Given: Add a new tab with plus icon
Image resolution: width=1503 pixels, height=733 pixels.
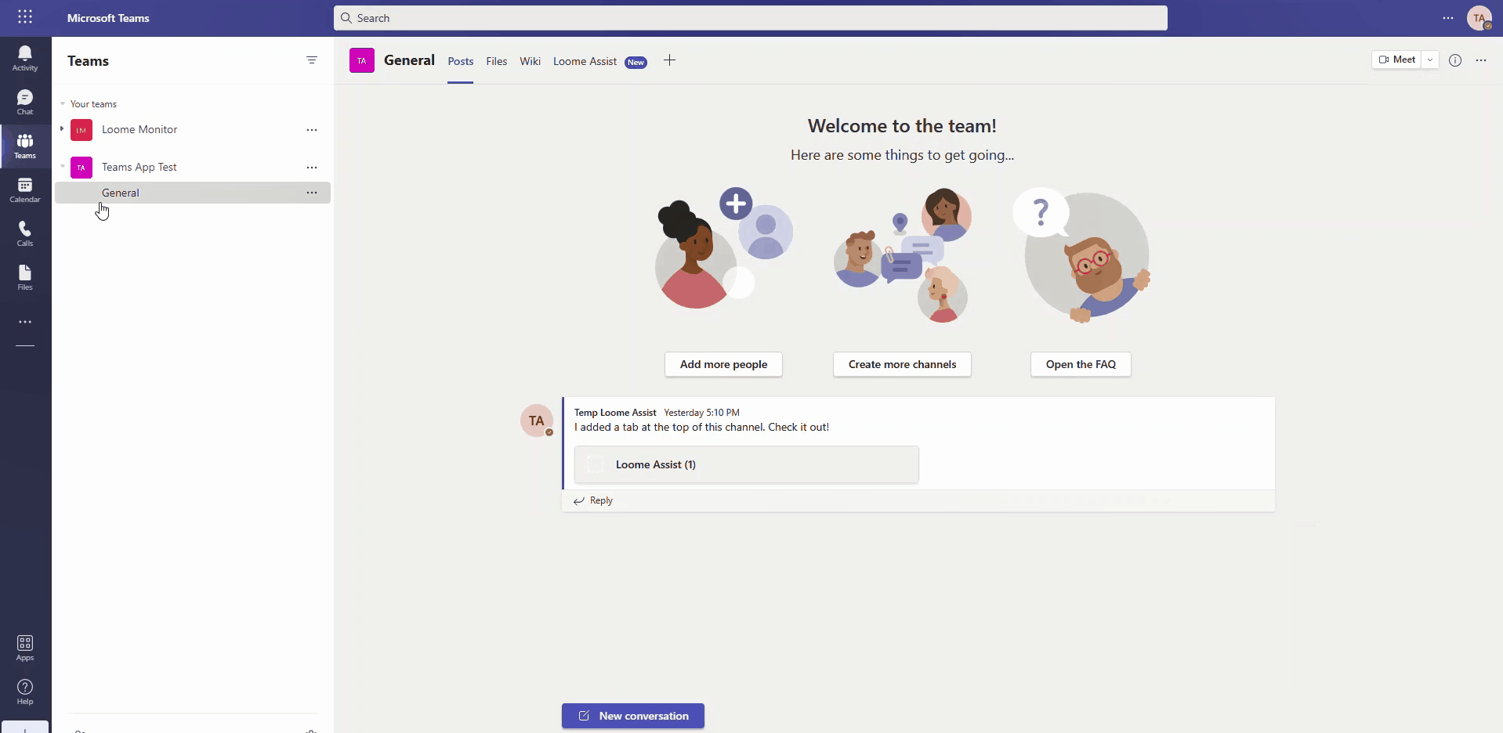Looking at the screenshot, I should [670, 60].
